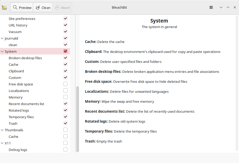Click the BleachBit app icon
This screenshot has width=239, height=163.
(4, 7)
